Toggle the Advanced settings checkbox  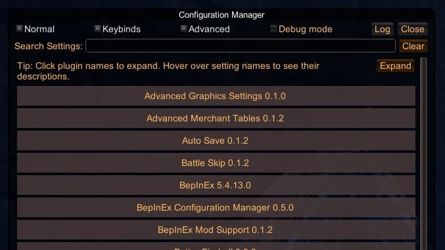(x=183, y=28)
